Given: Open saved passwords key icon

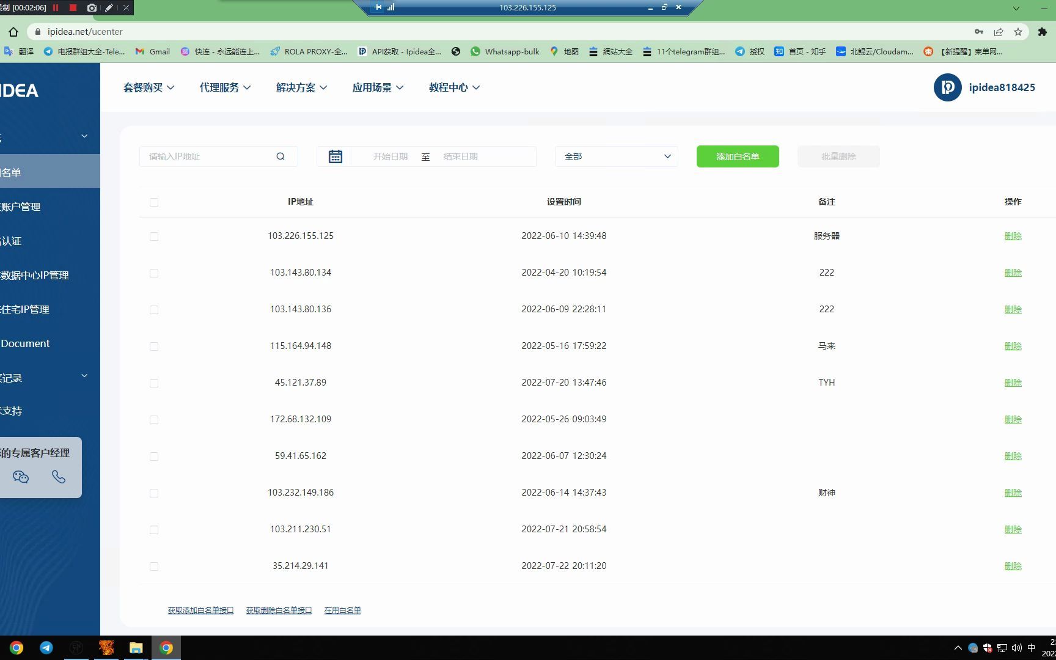Looking at the screenshot, I should point(979,32).
